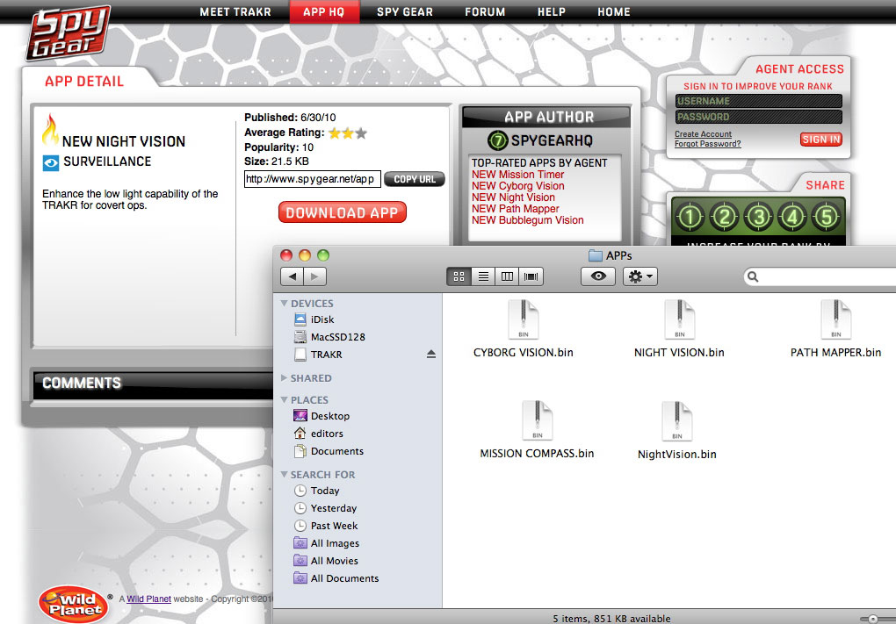Select share rank circle 5
This screenshot has width=896, height=624.
pyautogui.click(x=827, y=217)
